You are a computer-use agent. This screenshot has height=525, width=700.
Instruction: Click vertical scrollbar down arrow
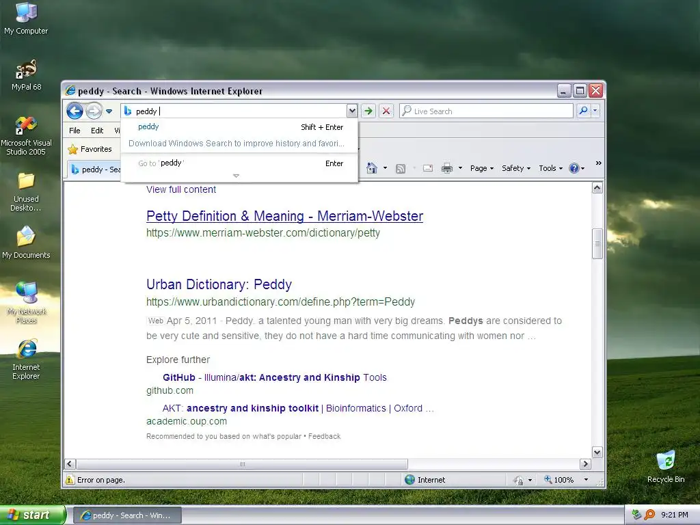point(597,453)
